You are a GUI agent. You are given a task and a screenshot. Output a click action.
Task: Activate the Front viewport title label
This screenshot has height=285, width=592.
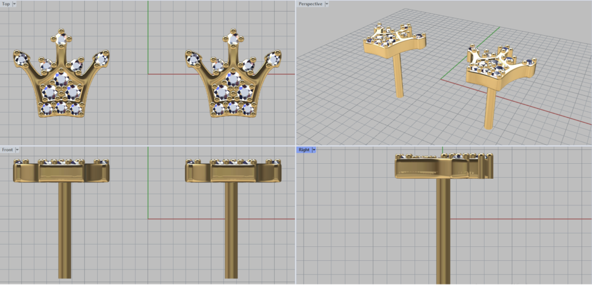click(x=8, y=149)
